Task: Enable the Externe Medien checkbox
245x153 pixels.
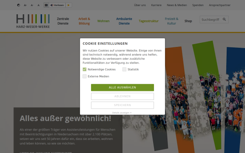Action: (85, 76)
